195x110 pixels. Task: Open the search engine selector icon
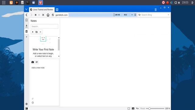(140, 15)
